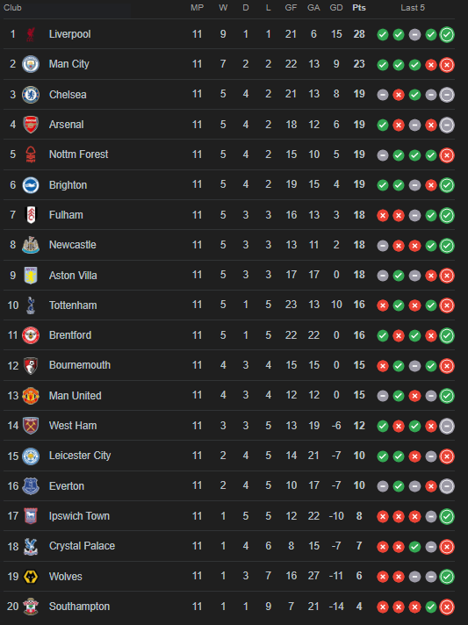Click the GD column header
468x625 pixels.
336,8
